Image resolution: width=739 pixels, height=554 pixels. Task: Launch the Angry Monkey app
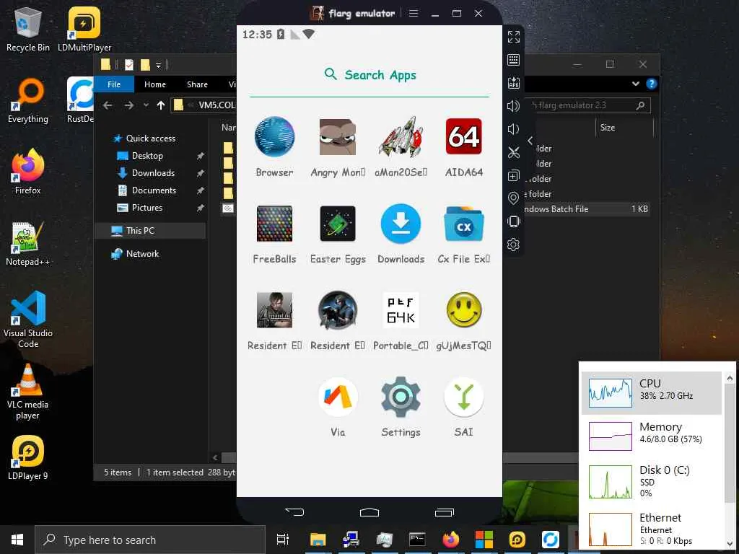[338, 137]
